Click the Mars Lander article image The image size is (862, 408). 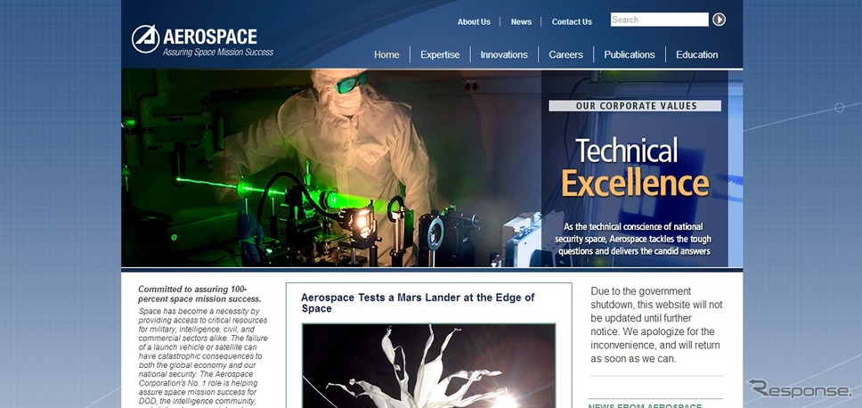click(x=429, y=366)
